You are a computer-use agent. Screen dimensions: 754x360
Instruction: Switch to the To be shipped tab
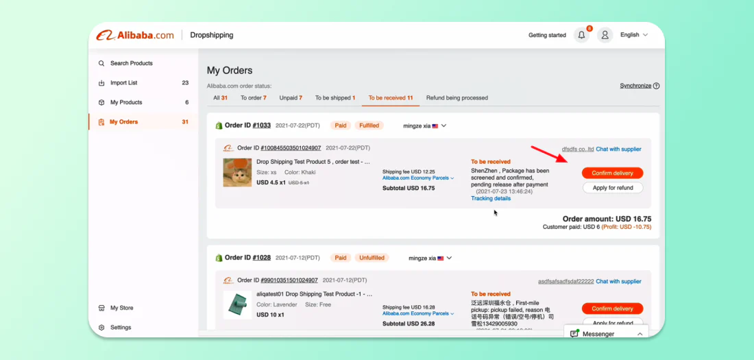coord(335,97)
